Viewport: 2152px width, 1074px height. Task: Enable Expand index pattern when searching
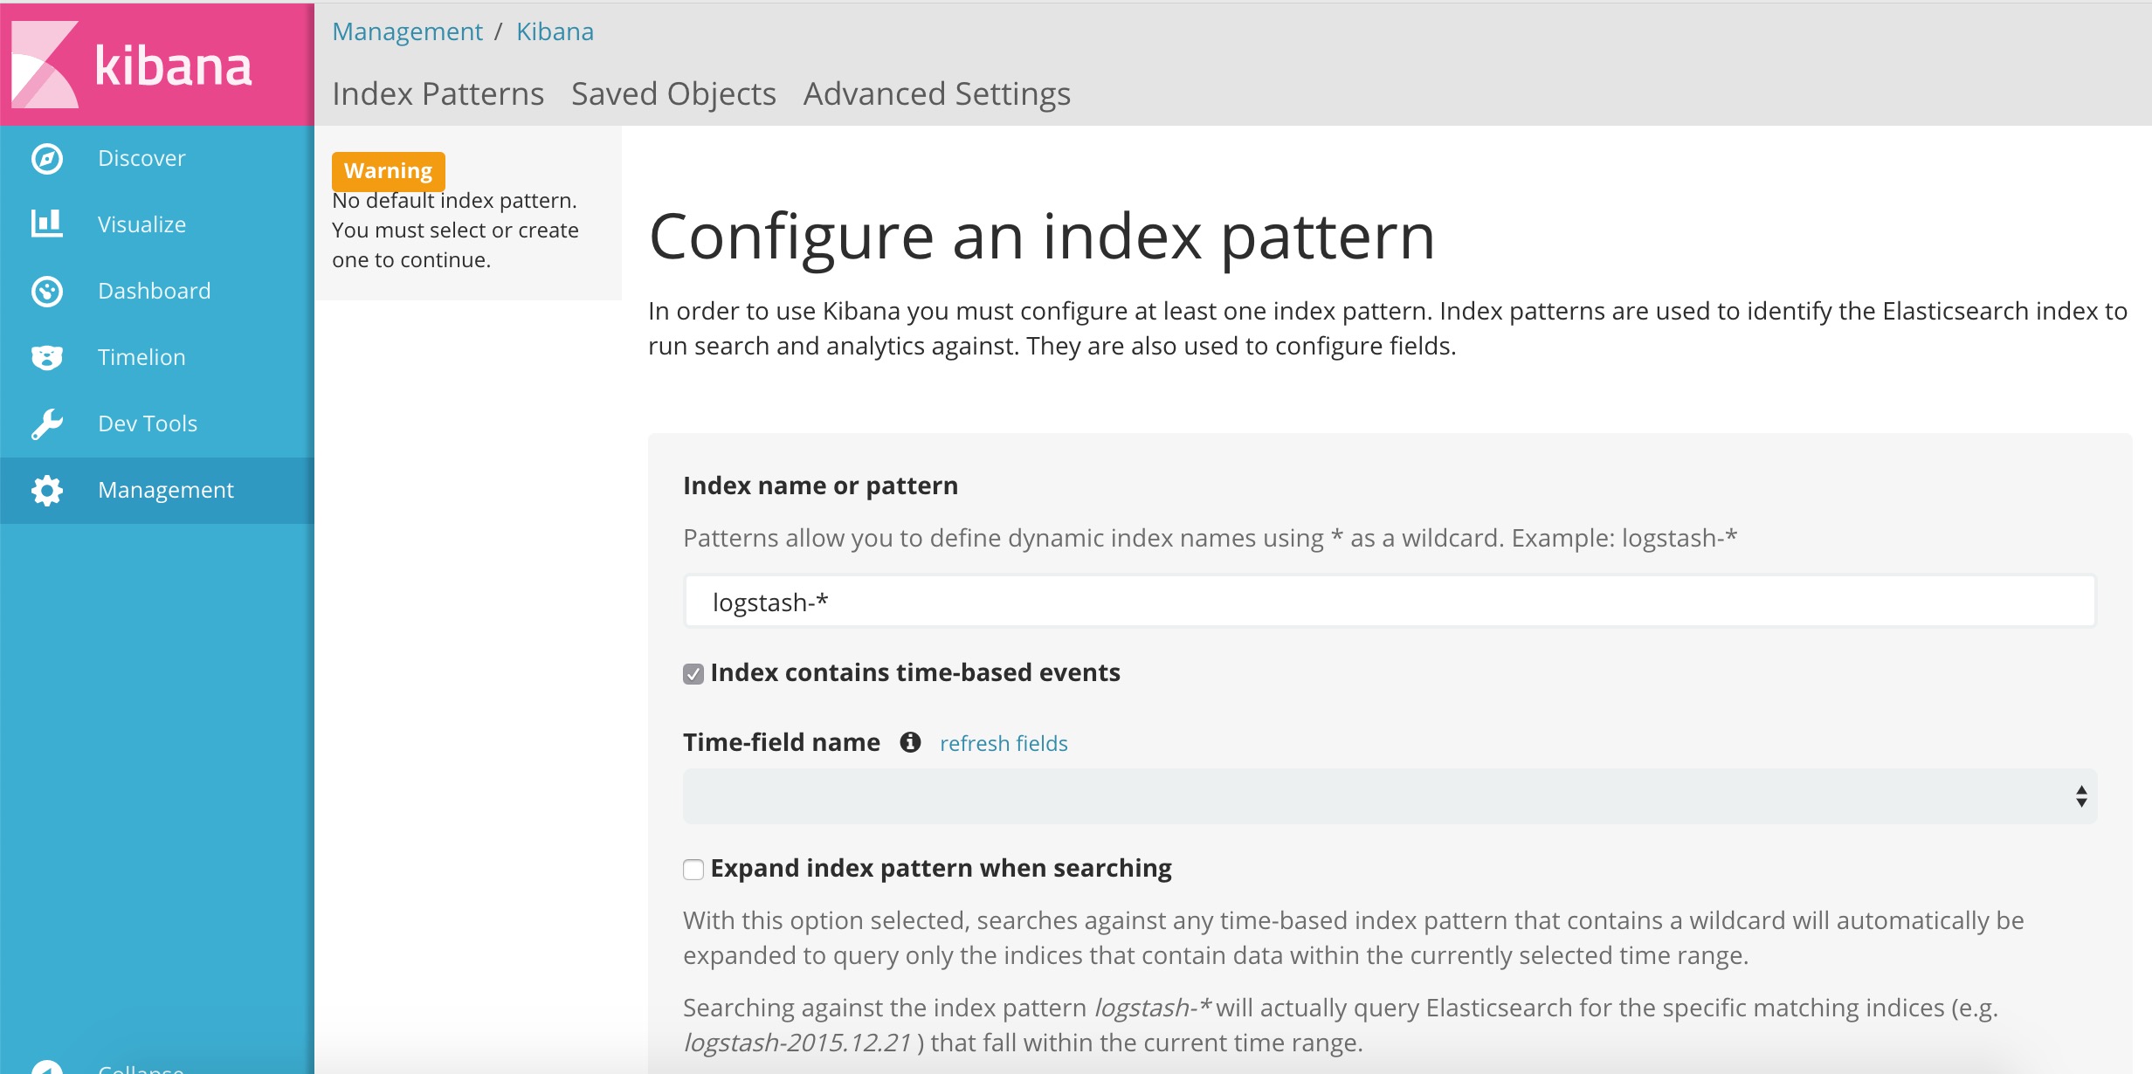click(x=693, y=870)
